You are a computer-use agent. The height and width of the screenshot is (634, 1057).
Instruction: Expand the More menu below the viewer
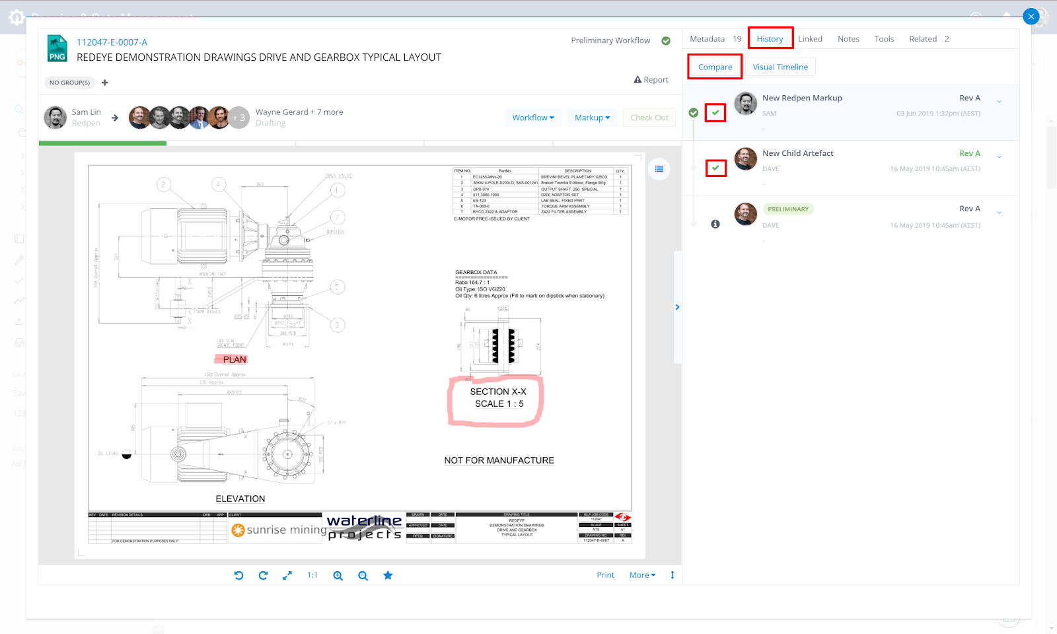coord(642,575)
